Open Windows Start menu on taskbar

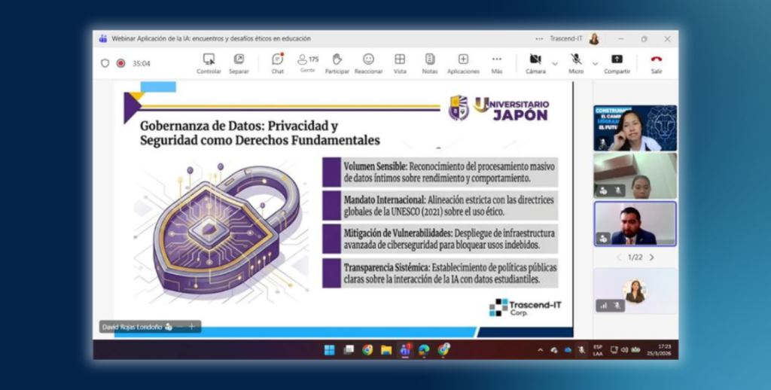pyautogui.click(x=329, y=350)
